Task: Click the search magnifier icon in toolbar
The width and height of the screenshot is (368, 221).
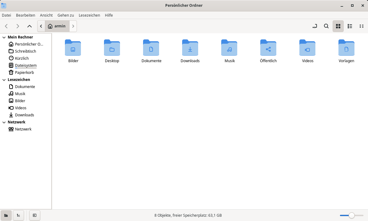Action: (x=326, y=26)
